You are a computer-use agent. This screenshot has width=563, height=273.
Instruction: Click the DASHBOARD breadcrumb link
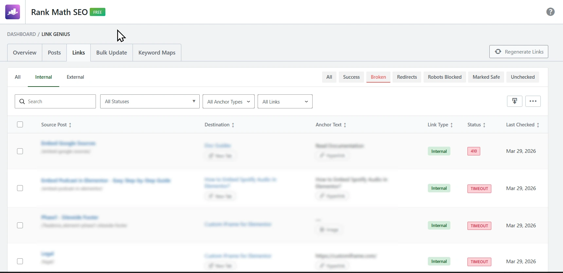[x=22, y=34]
